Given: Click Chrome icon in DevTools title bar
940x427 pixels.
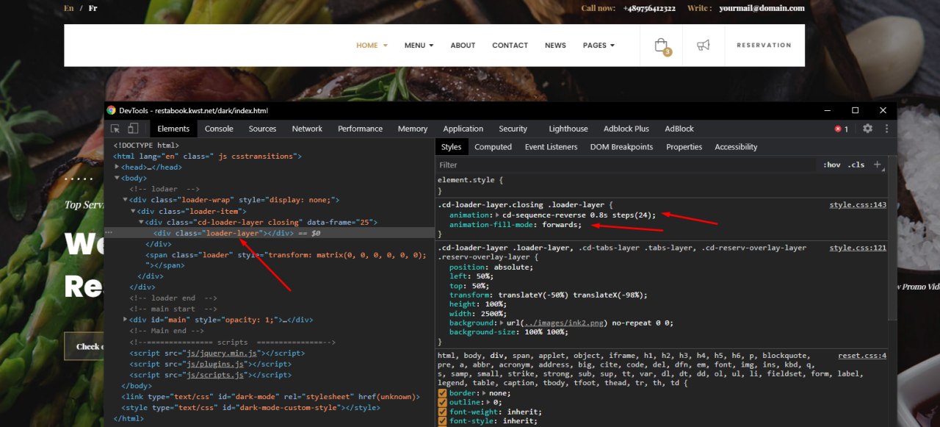Looking at the screenshot, I should pos(112,110).
